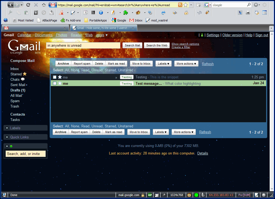The width and height of the screenshot is (275, 199).
Task: Click the printer toolbar icon
Action: tap(248, 13)
